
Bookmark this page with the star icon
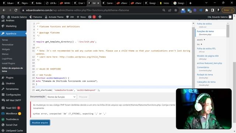176,10
